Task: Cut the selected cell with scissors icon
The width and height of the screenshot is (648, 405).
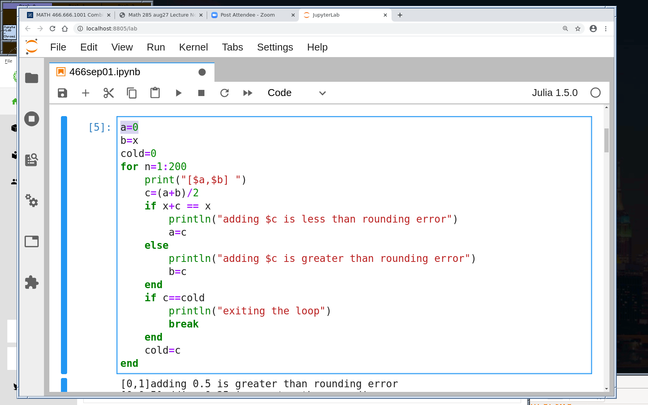Action: coord(109,93)
